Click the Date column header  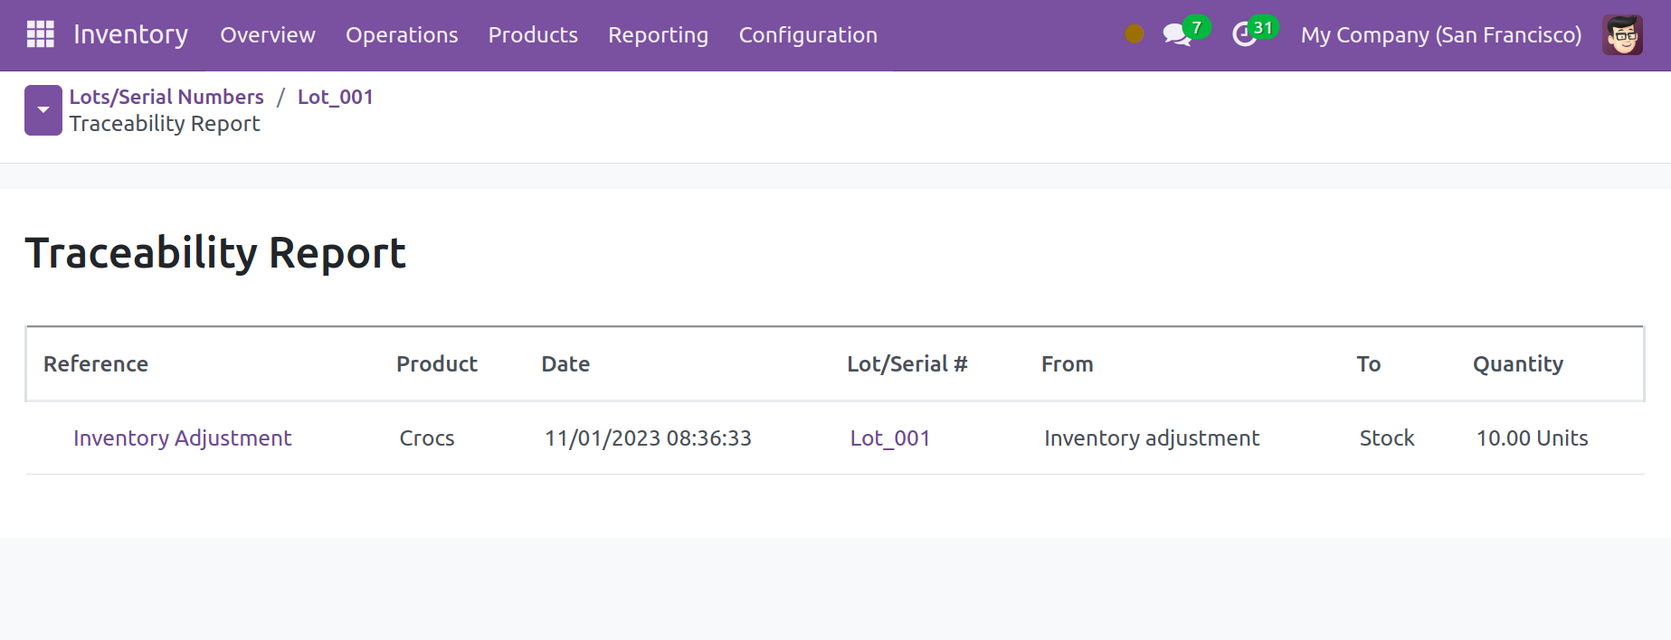click(565, 364)
